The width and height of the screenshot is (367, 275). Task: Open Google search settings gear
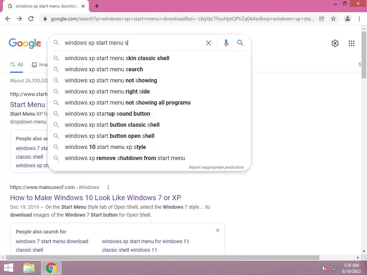click(x=335, y=43)
